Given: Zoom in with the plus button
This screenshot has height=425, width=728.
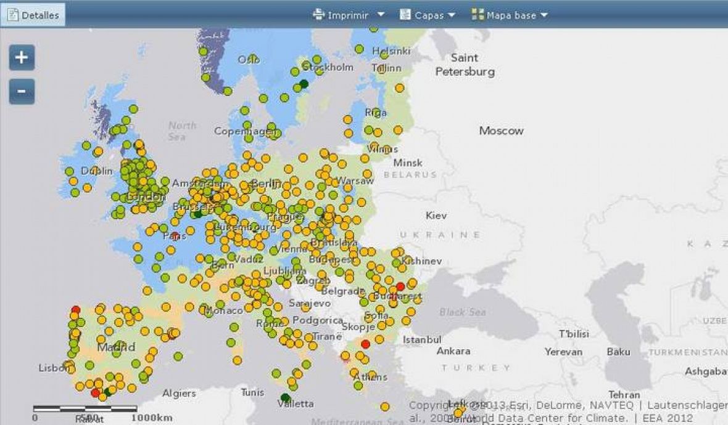Looking at the screenshot, I should coord(22,58).
